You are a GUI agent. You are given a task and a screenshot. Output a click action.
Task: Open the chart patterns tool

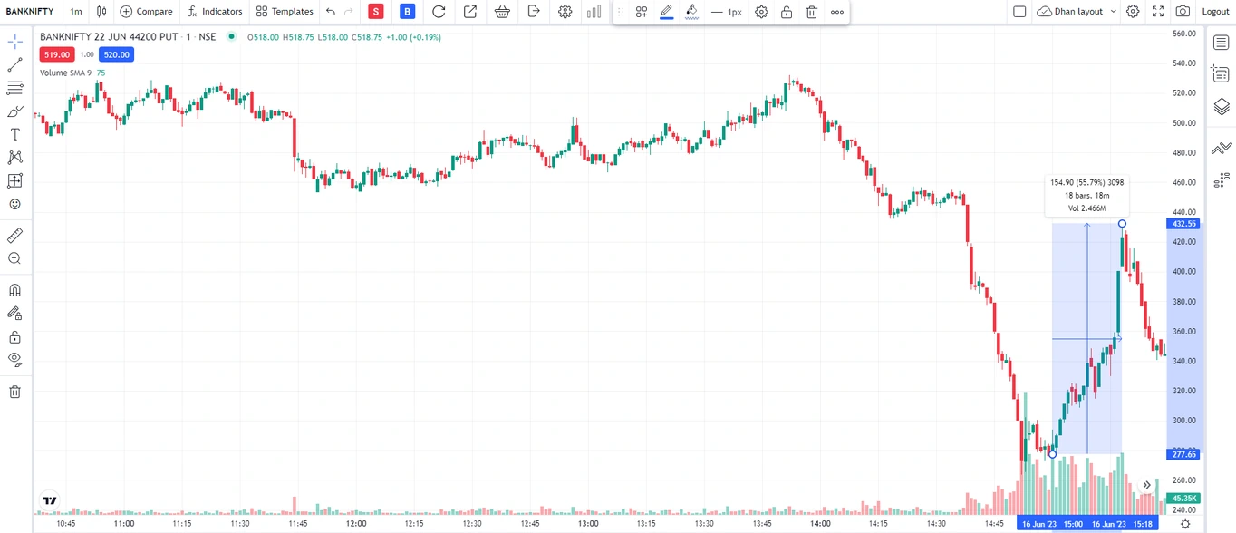tap(14, 158)
